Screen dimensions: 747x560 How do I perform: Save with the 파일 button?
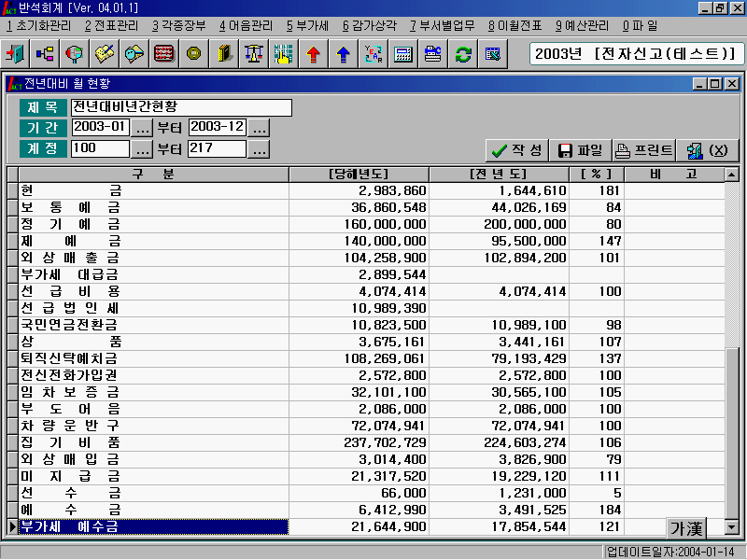point(580,150)
